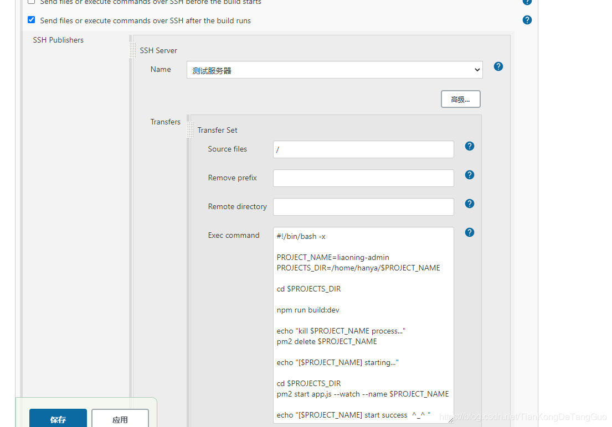Click the Source files input field
Image resolution: width=612 pixels, height=427 pixels.
click(363, 149)
